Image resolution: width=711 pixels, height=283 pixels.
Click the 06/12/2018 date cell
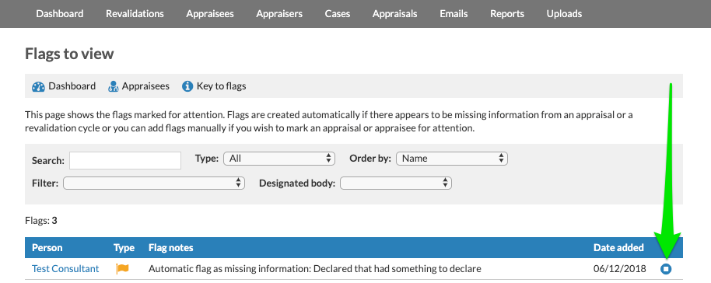coord(621,268)
